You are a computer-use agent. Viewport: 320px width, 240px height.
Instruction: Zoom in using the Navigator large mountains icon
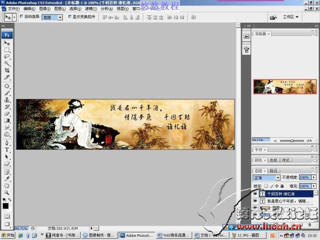click(x=309, y=140)
